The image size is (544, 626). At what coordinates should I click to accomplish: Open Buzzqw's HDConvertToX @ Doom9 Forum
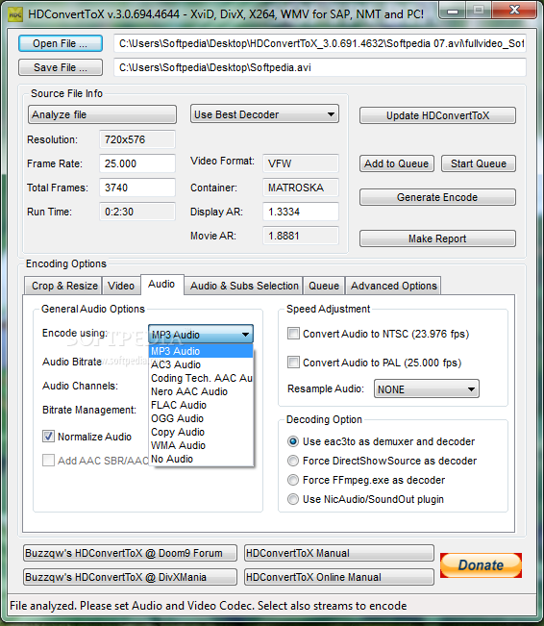130,553
